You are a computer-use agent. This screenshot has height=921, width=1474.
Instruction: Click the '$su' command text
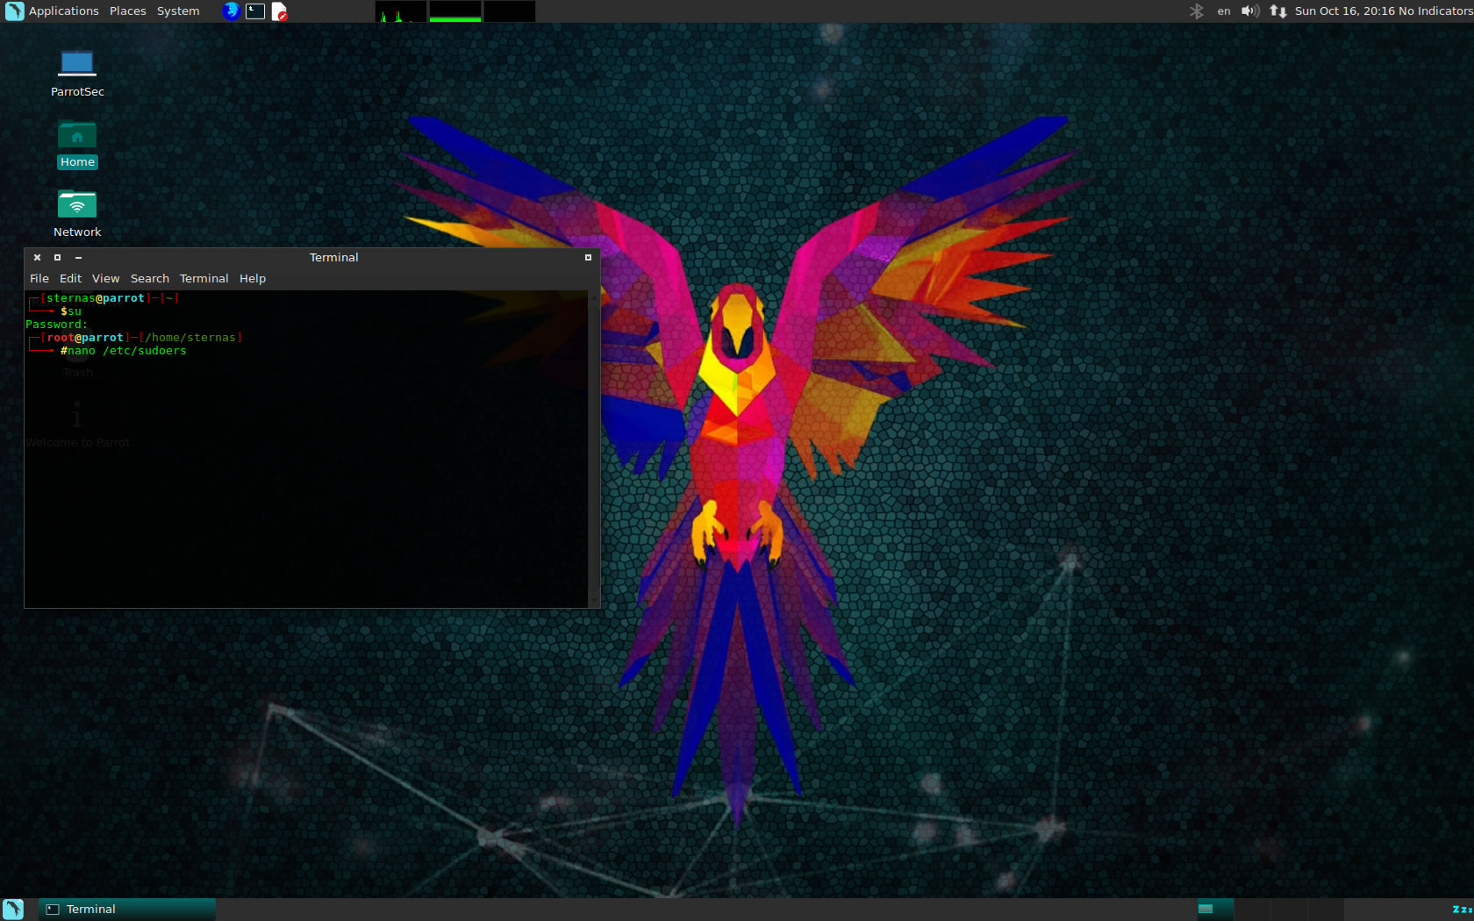71,311
